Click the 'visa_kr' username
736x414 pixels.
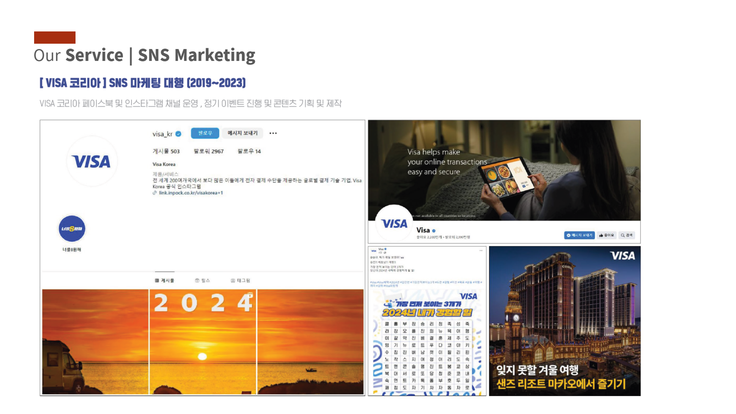click(163, 134)
